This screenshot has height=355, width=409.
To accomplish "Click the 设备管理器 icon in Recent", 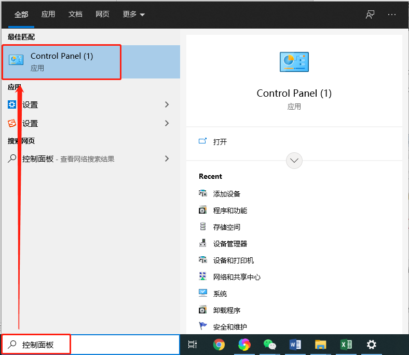I will pos(202,243).
